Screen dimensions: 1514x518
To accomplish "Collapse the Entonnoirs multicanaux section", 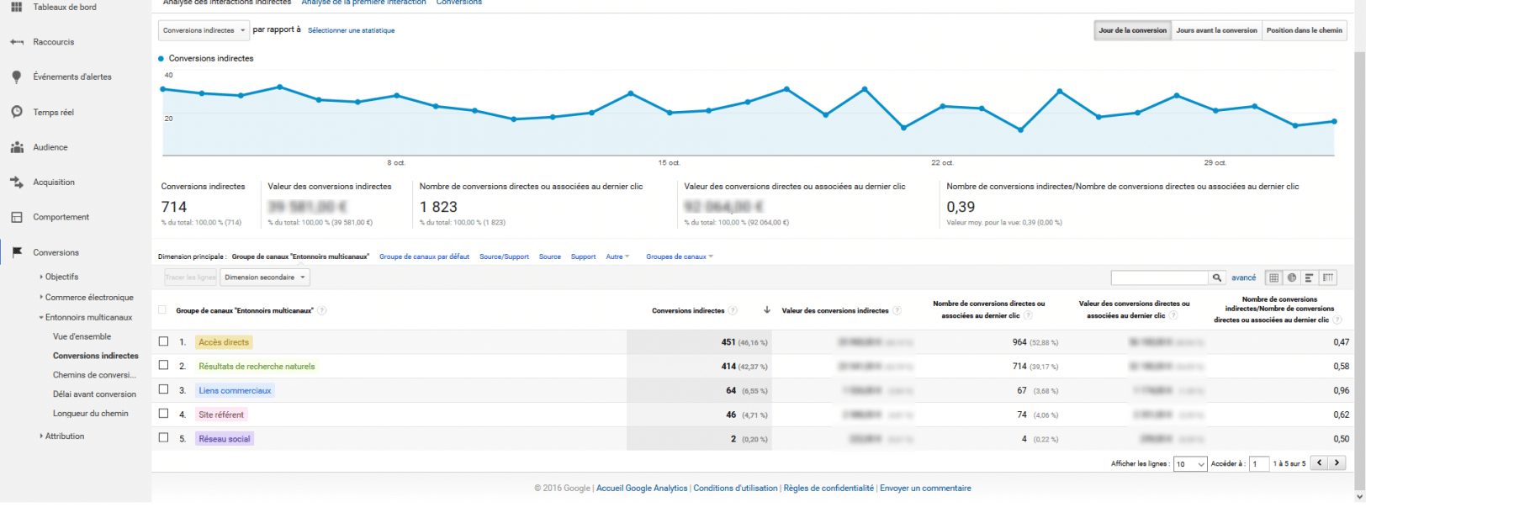I will point(86,317).
